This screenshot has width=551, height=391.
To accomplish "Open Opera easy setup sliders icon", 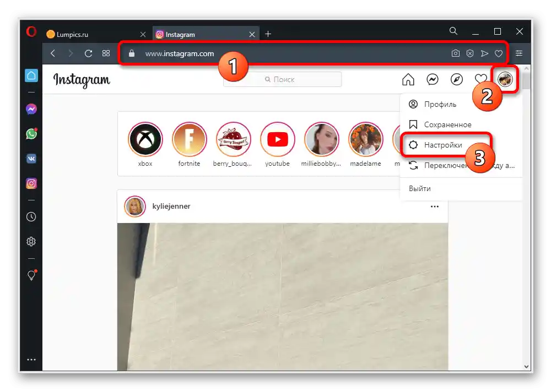I will click(x=518, y=53).
